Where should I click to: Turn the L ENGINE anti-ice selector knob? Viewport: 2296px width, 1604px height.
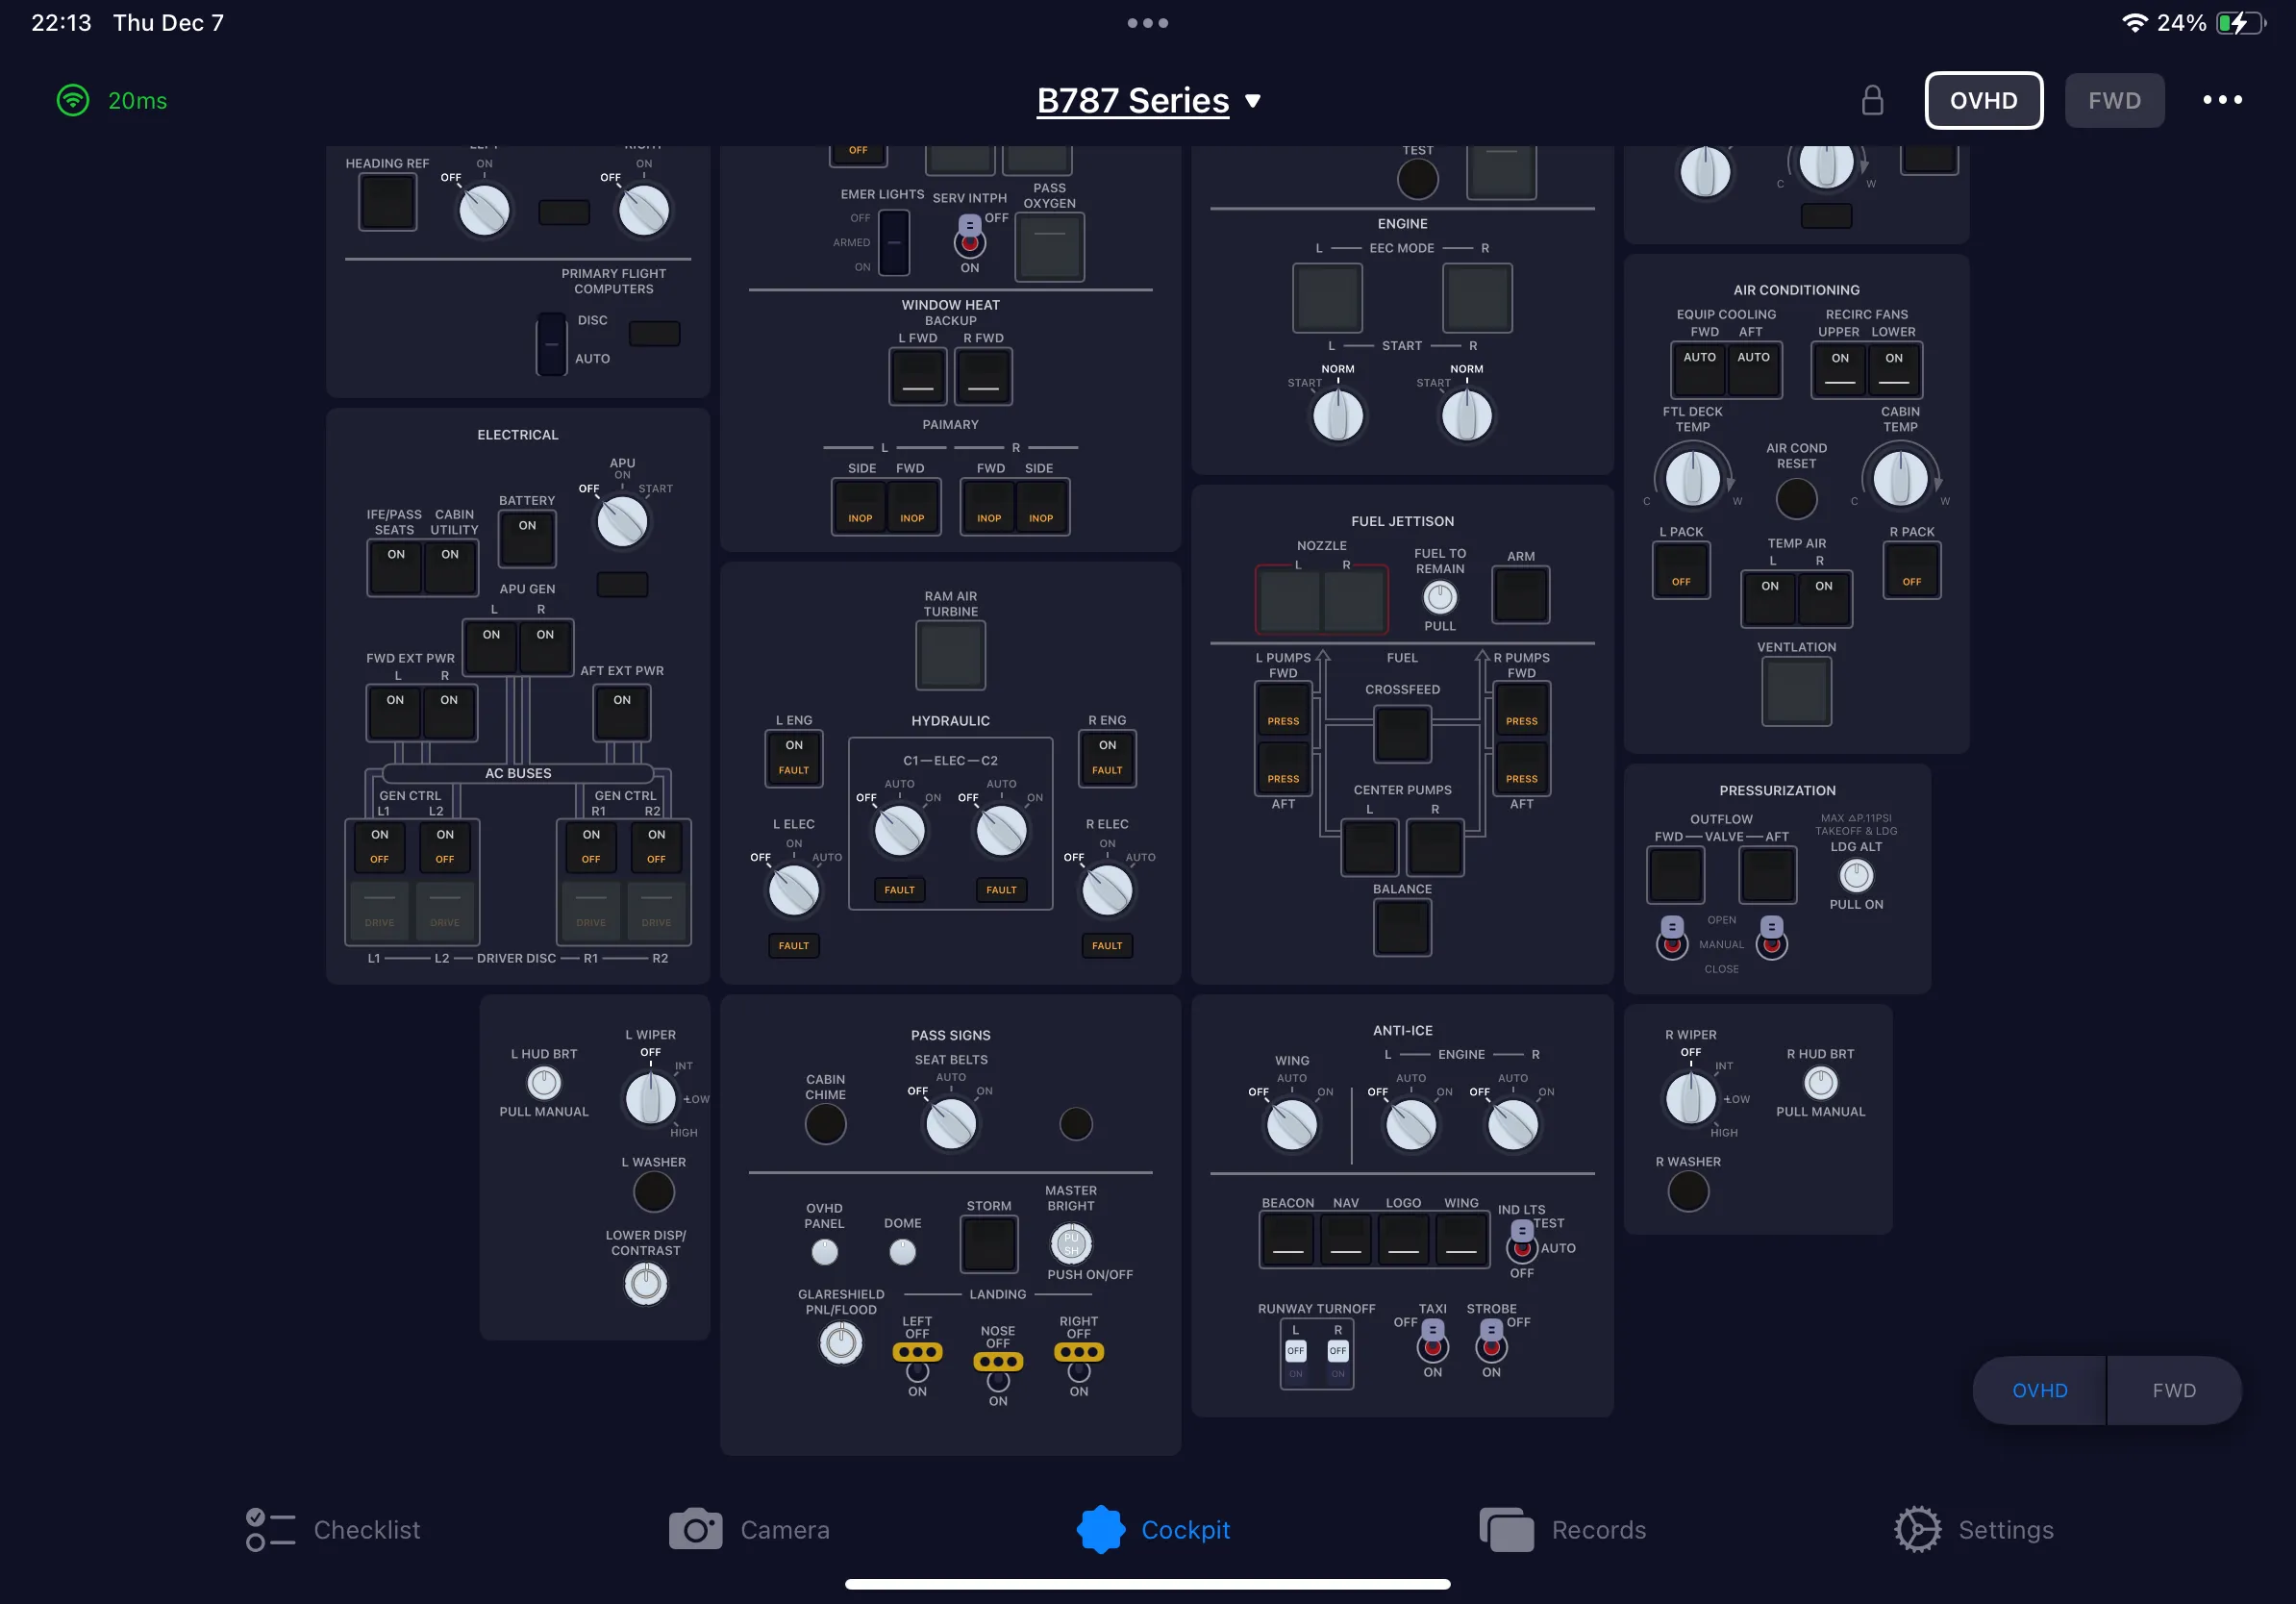(x=1410, y=1126)
